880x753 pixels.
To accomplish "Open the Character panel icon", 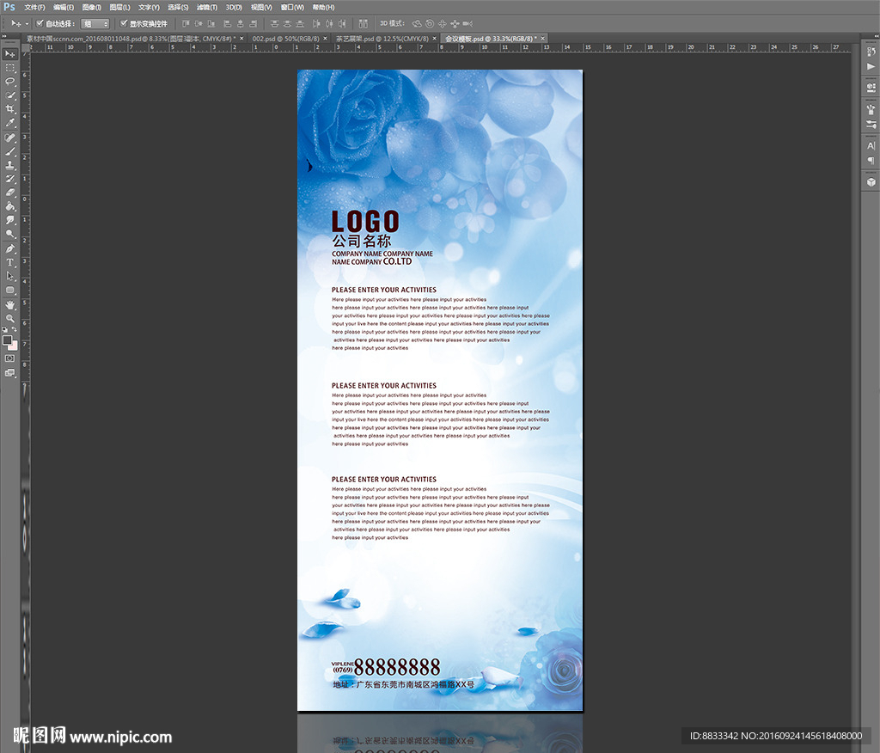I will coord(871,145).
